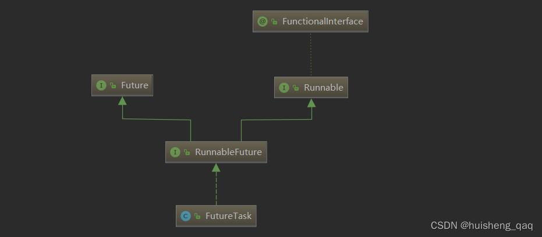Viewport: 542px width, 237px height.
Task: Select the FutureTask class label
Action: [228, 216]
